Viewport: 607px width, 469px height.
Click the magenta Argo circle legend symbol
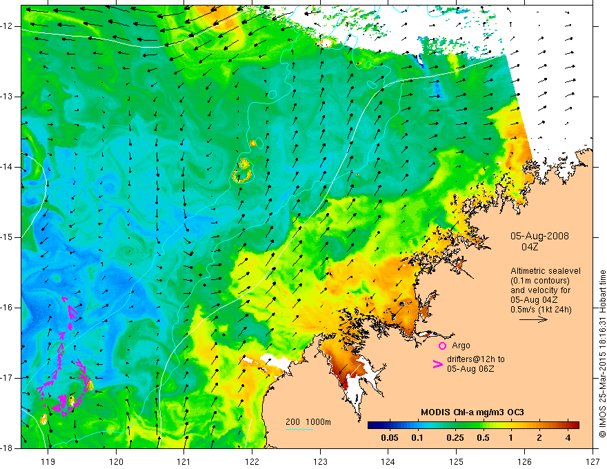pos(442,346)
